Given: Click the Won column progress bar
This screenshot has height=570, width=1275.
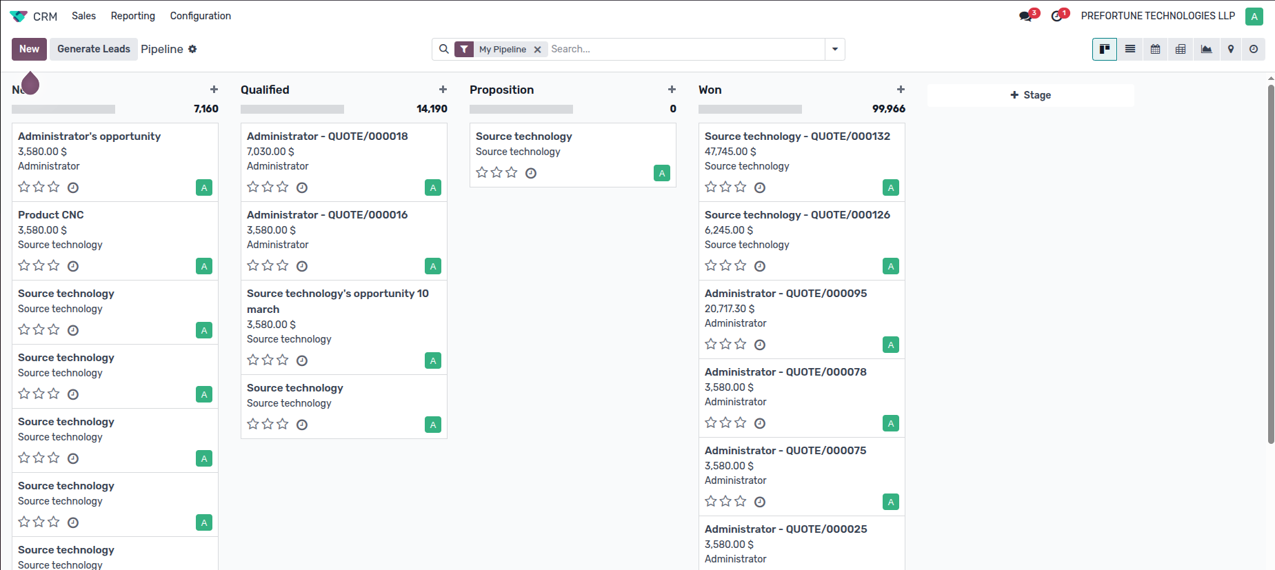Looking at the screenshot, I should [x=750, y=109].
